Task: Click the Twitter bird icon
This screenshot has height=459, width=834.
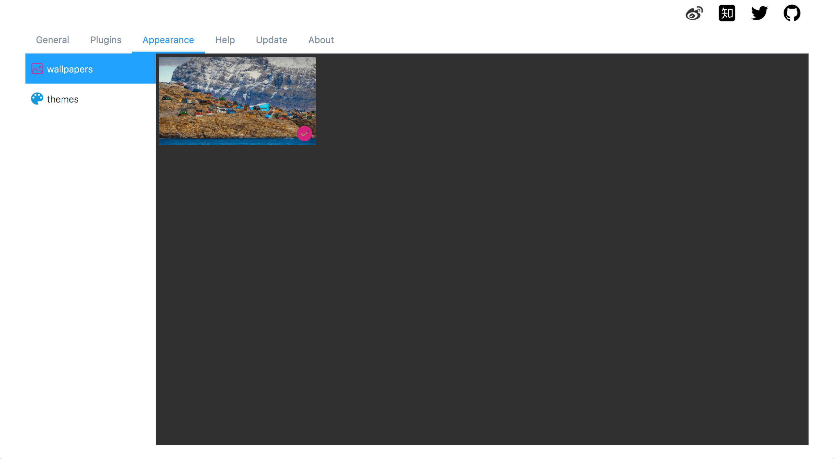Action: 759,13
